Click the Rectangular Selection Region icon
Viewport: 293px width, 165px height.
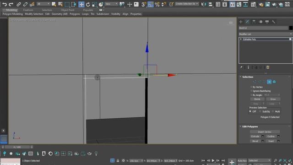click(67, 4)
